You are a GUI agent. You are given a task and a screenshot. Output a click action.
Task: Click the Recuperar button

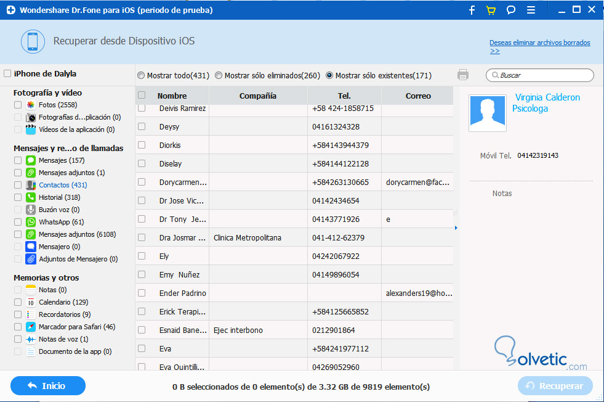point(555,386)
